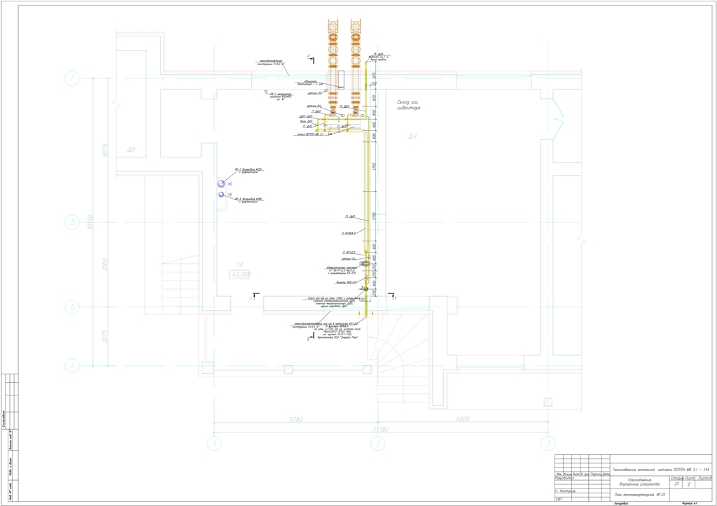
Task: Select the axis bubble labeled А
Action: click(x=72, y=365)
